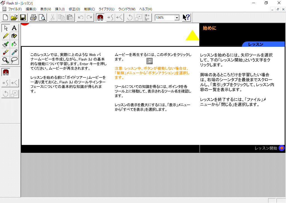The image size is (286, 203).
Task: Open the 編集(E) menu
Action: (x=31, y=9)
